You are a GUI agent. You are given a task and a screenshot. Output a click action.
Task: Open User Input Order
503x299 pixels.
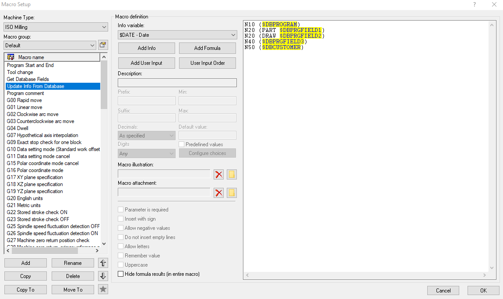coord(207,63)
